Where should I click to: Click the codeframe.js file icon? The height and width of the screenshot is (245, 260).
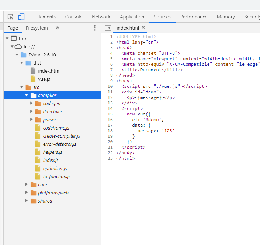38,128
